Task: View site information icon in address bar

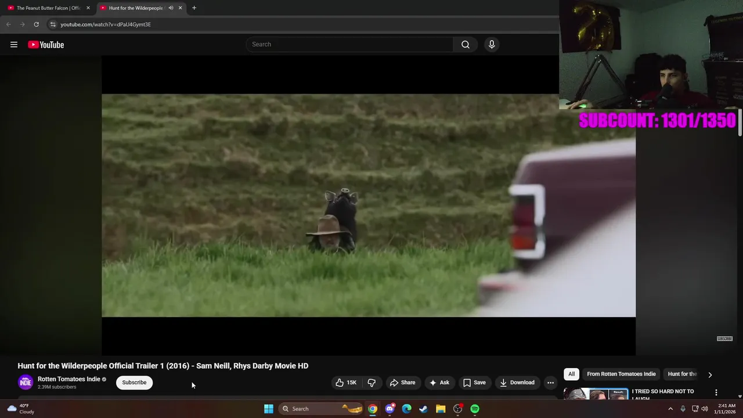Action: [x=52, y=24]
